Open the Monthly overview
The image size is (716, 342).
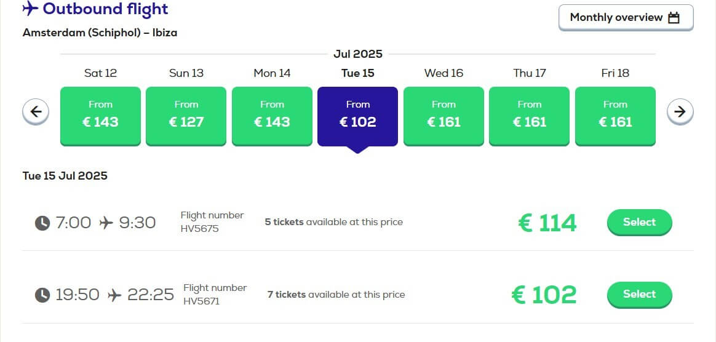click(626, 18)
